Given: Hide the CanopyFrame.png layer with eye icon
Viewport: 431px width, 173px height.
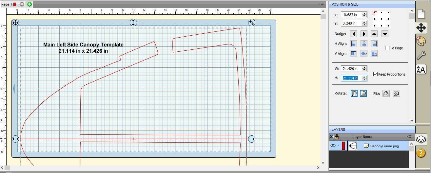Looking at the screenshot, I should (333, 146).
